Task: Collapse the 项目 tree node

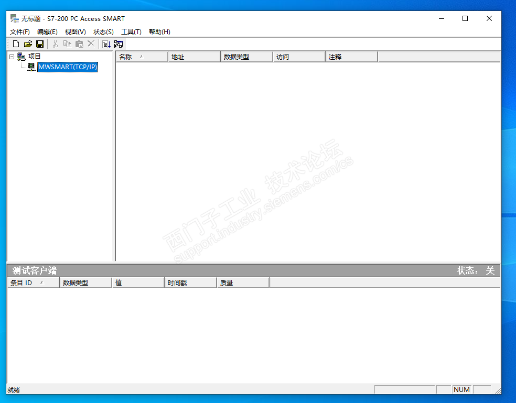Action: click(x=12, y=57)
